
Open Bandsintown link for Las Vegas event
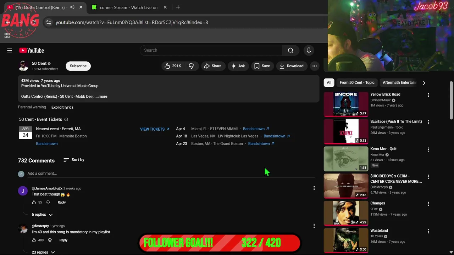tap(277, 136)
